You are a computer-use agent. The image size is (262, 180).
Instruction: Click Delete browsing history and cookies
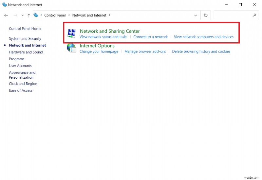click(201, 51)
